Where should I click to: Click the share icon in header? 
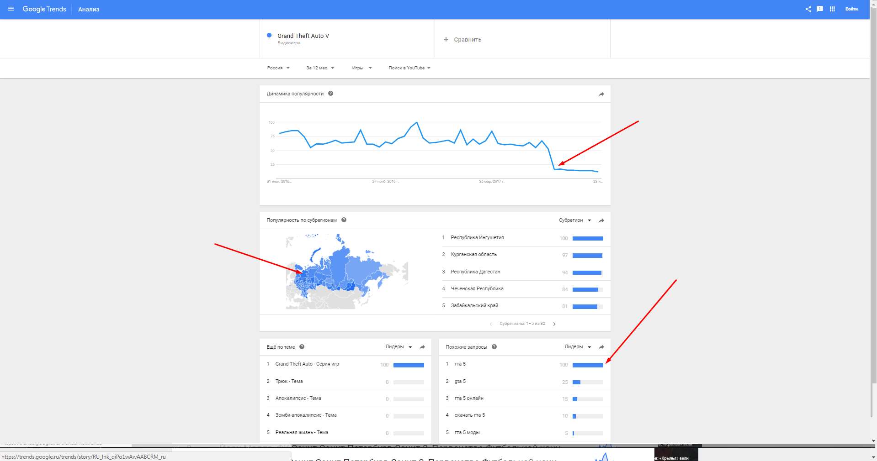pos(808,9)
